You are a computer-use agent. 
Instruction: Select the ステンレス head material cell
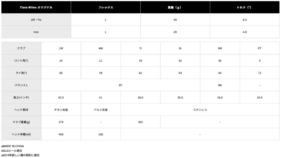tap(200, 110)
